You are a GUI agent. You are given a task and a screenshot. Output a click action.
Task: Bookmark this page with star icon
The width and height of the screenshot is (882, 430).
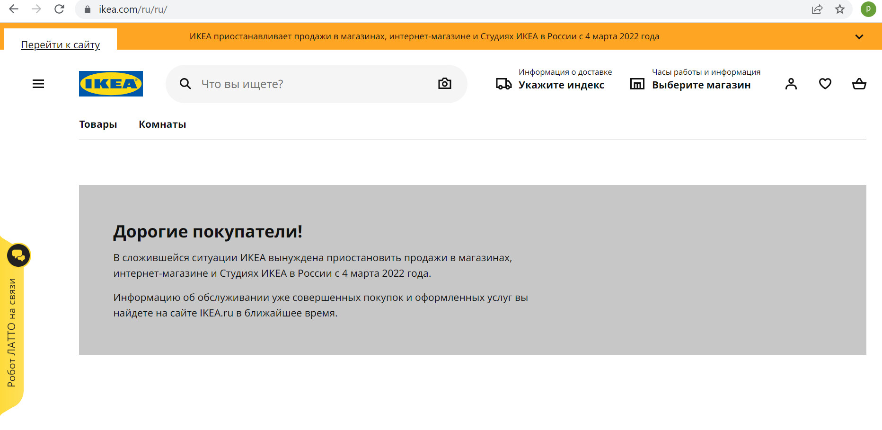point(840,9)
